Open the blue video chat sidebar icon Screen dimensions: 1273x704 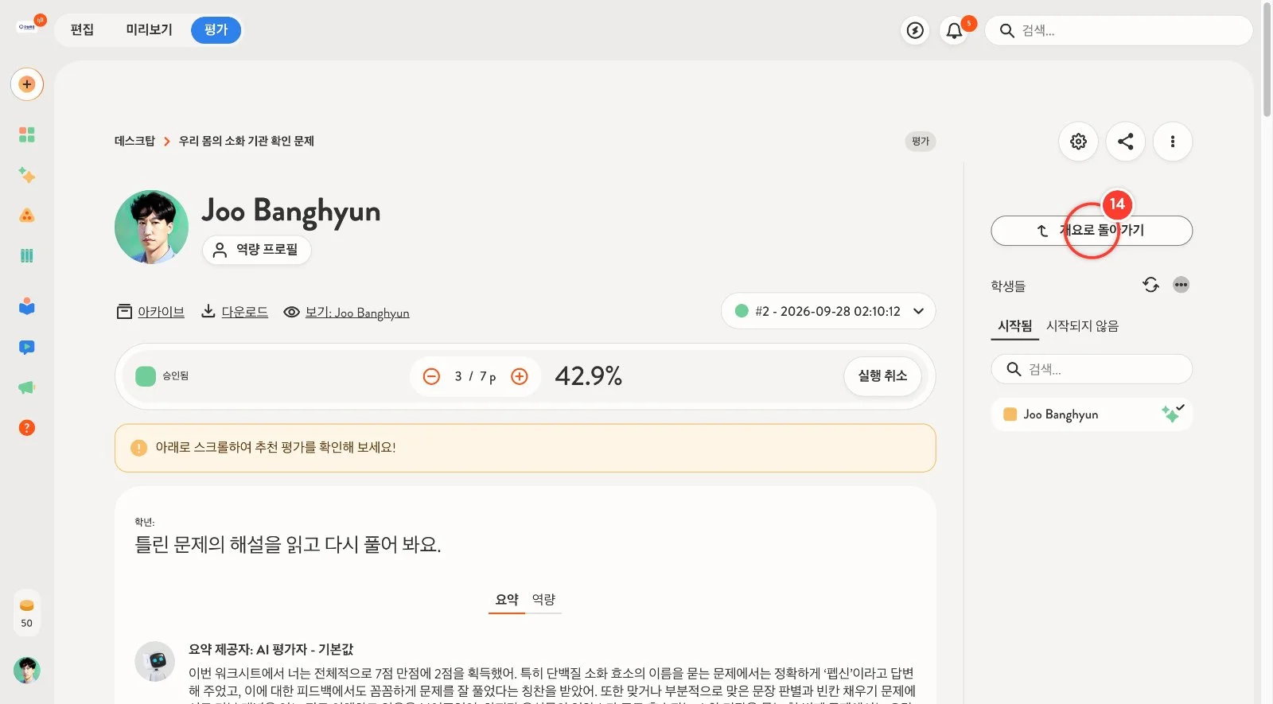tap(27, 347)
